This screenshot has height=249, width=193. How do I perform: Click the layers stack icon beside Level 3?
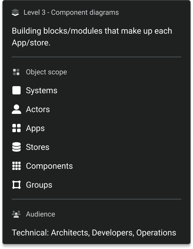click(x=15, y=13)
